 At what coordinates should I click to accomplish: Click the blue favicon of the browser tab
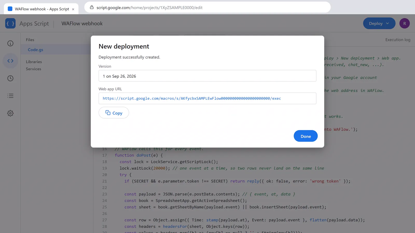pyautogui.click(x=10, y=9)
